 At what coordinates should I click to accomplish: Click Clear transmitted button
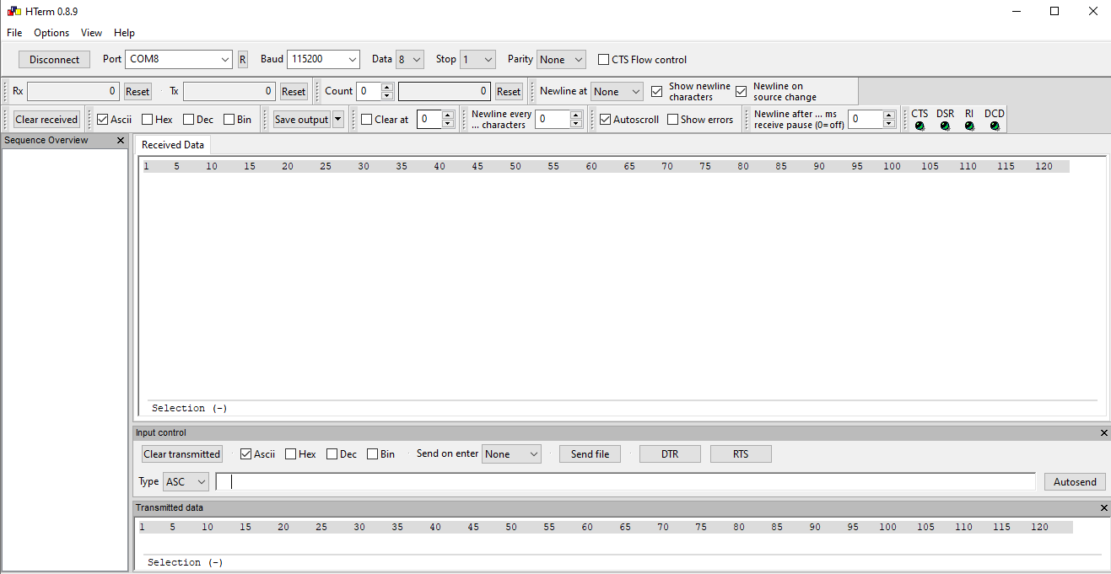(181, 453)
